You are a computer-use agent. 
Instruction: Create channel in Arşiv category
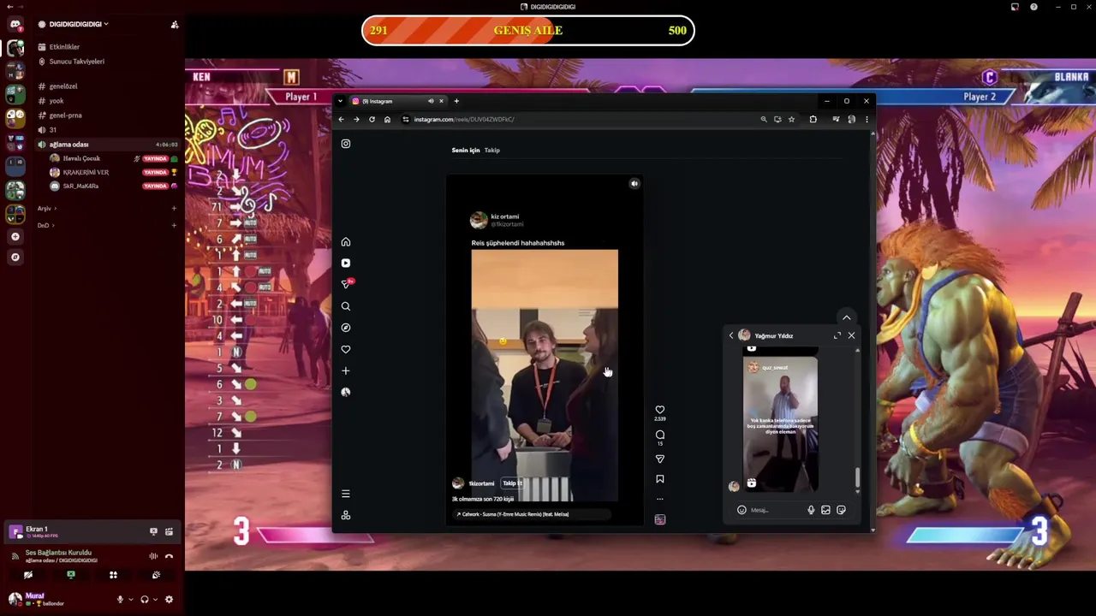[174, 209]
